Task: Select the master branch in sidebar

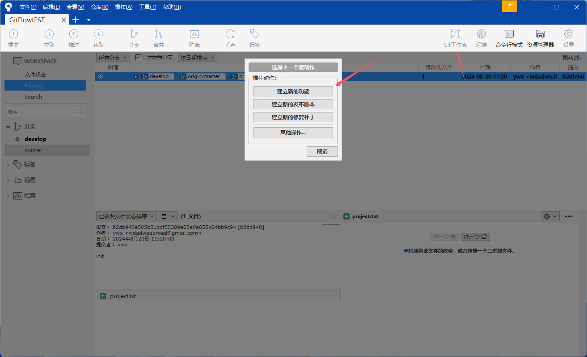Action: click(x=47, y=150)
